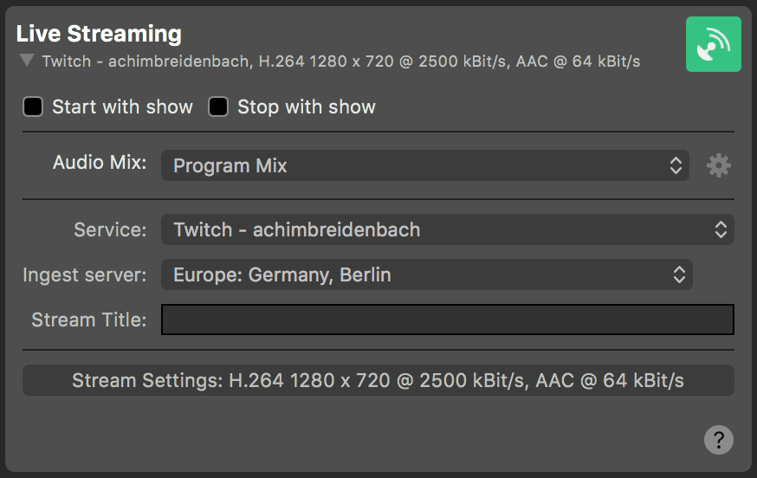This screenshot has width=757, height=478.
Task: Click the Stream Title label
Action: click(x=89, y=320)
